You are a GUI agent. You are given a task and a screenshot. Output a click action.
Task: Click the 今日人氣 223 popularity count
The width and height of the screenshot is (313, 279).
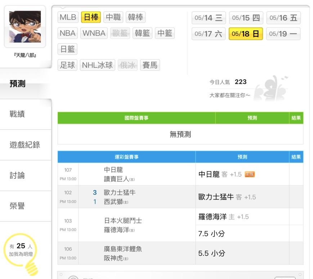[x=228, y=82]
